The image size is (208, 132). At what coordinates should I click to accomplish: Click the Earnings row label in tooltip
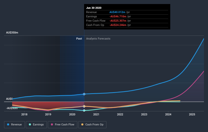(91, 16)
